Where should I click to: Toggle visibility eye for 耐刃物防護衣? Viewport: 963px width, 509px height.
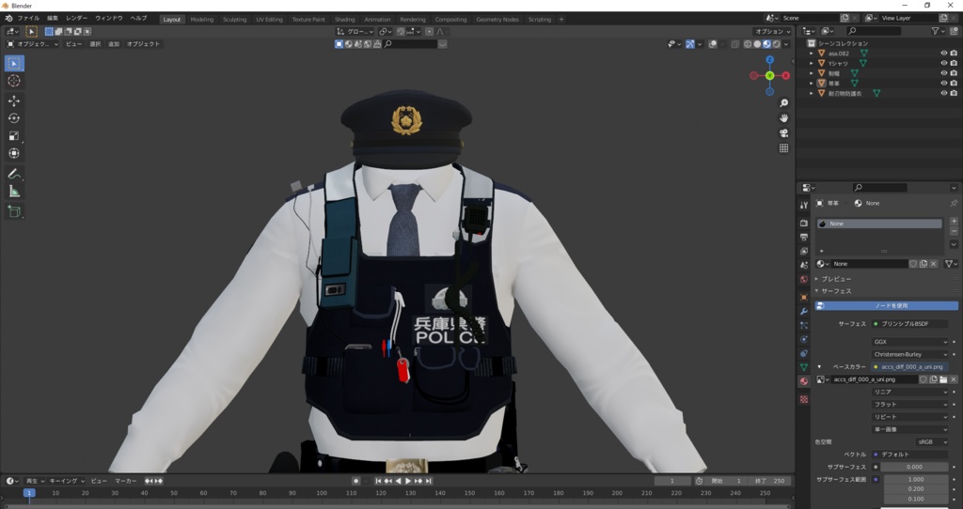click(x=944, y=93)
